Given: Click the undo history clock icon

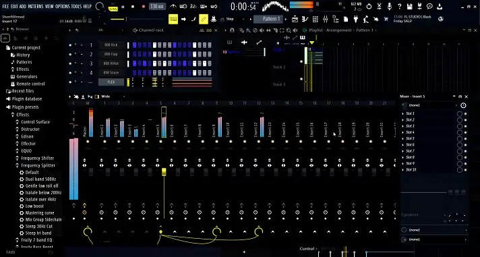Looking at the screenshot, I should 369,6.
